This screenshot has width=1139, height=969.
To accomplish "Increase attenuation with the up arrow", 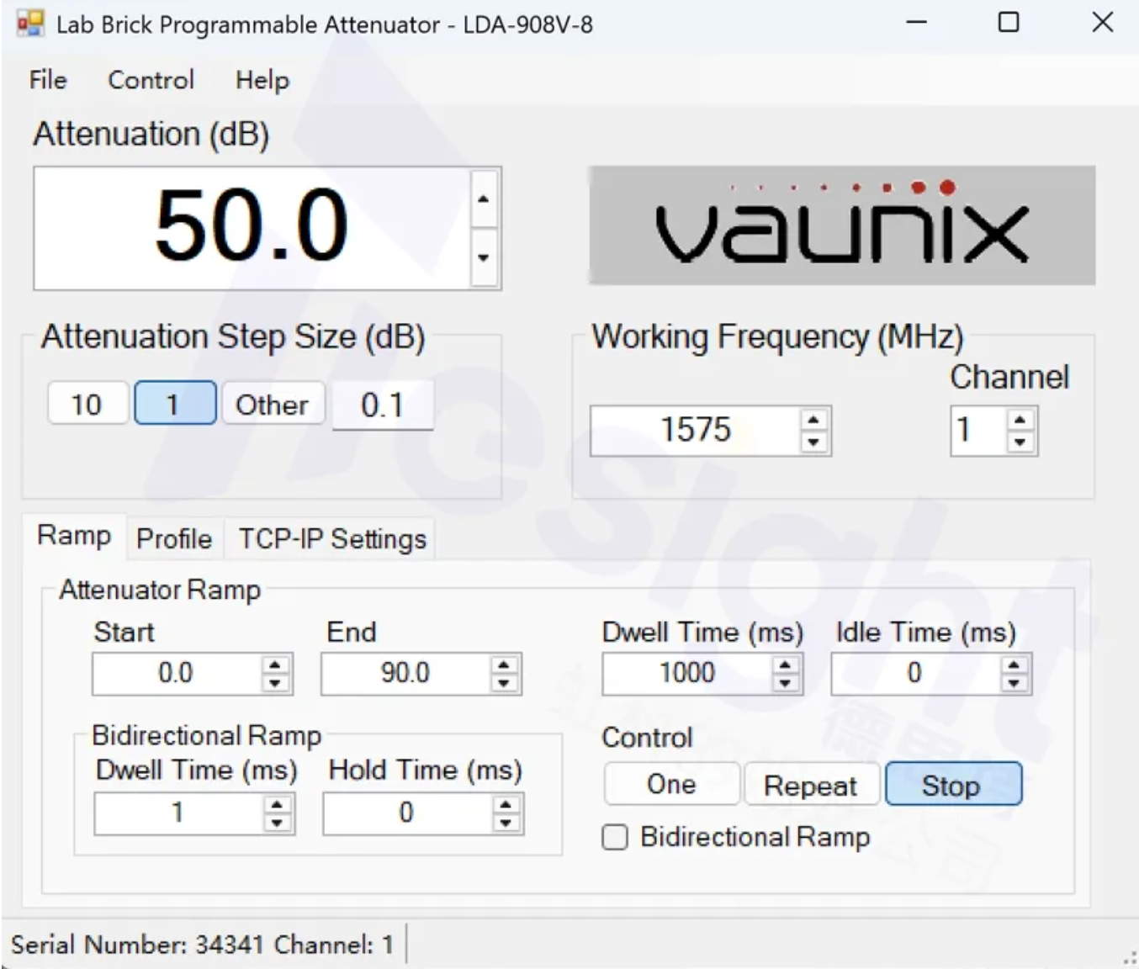I will point(483,199).
